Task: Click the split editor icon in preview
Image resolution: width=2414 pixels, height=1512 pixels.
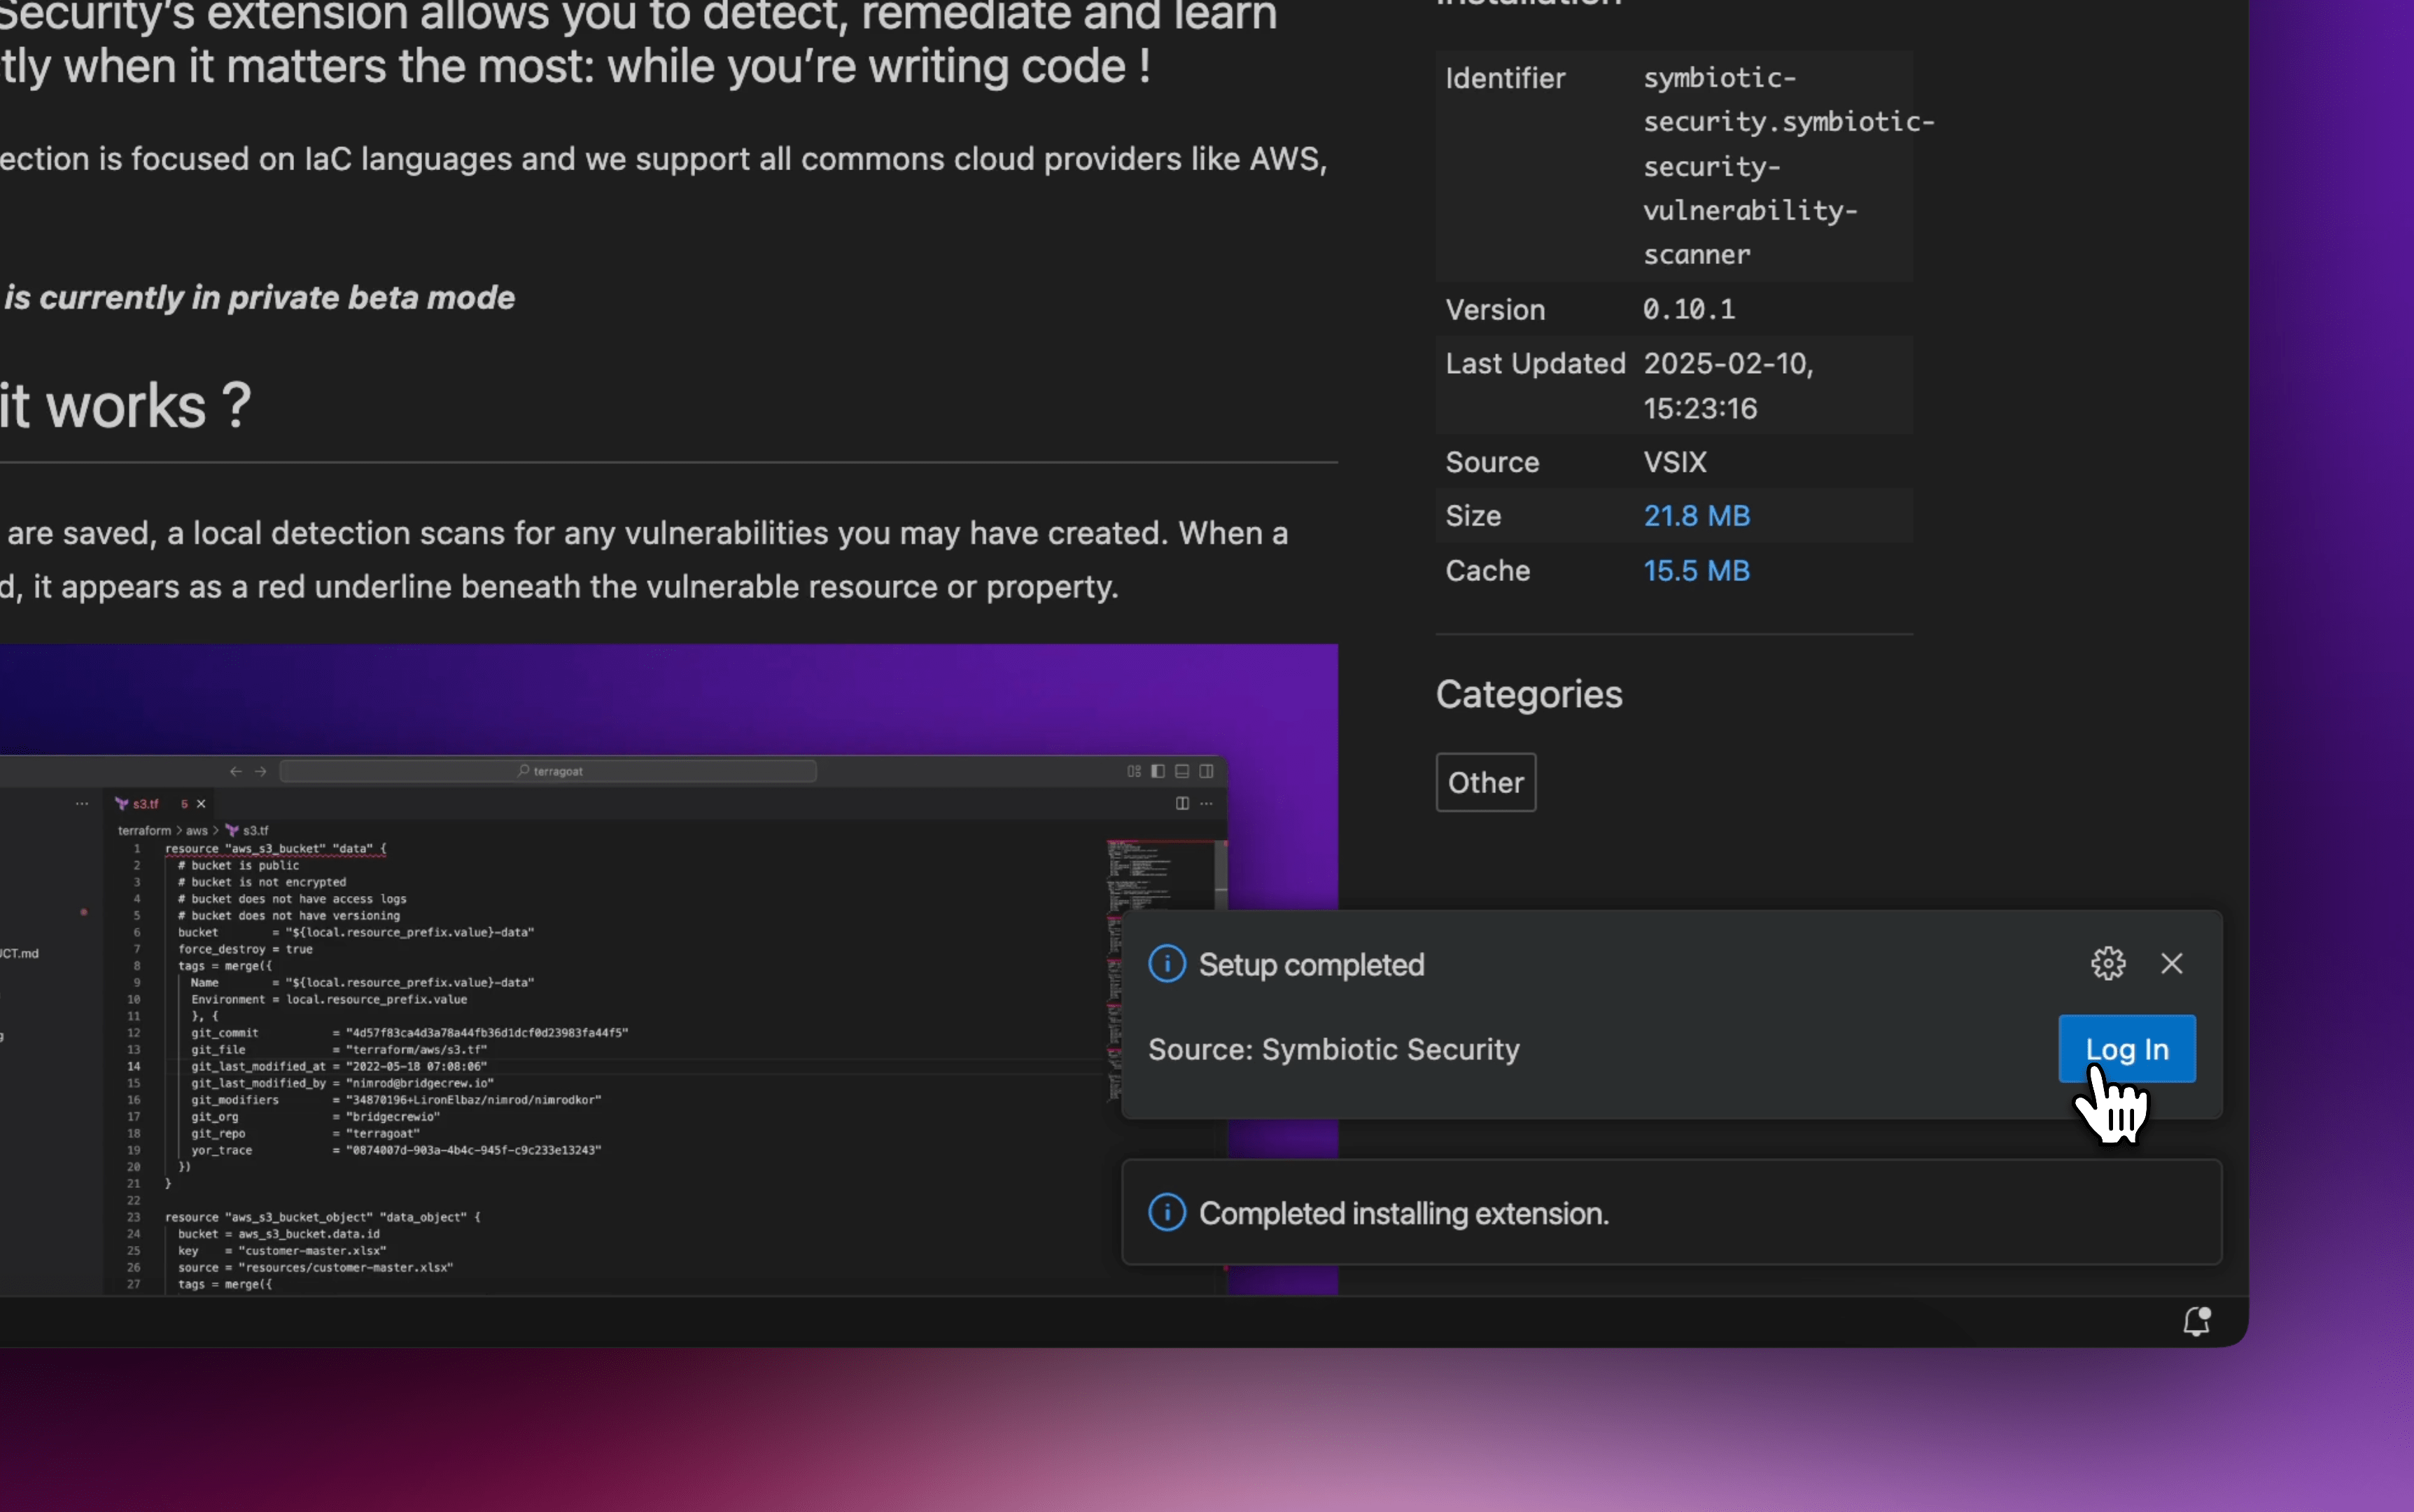Action: [1181, 804]
